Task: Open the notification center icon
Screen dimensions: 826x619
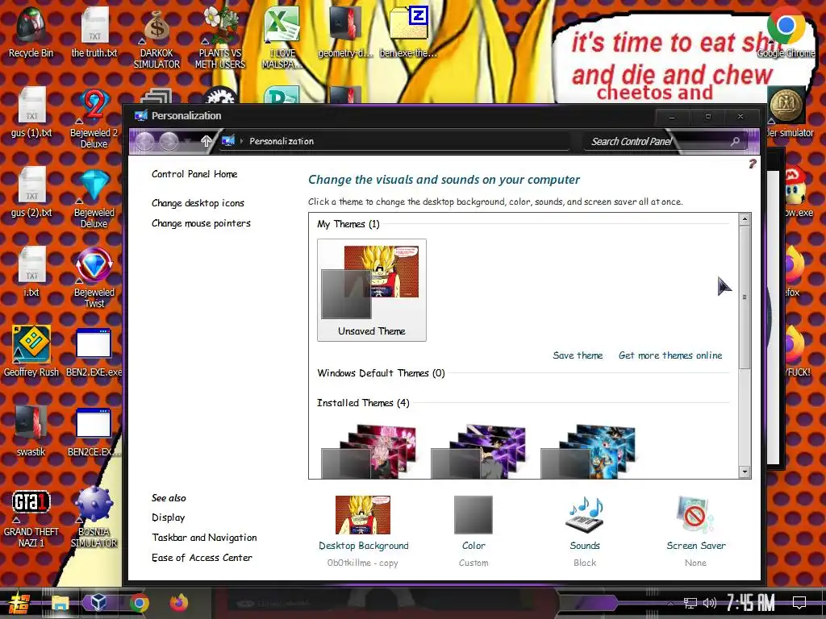Action: point(799,603)
